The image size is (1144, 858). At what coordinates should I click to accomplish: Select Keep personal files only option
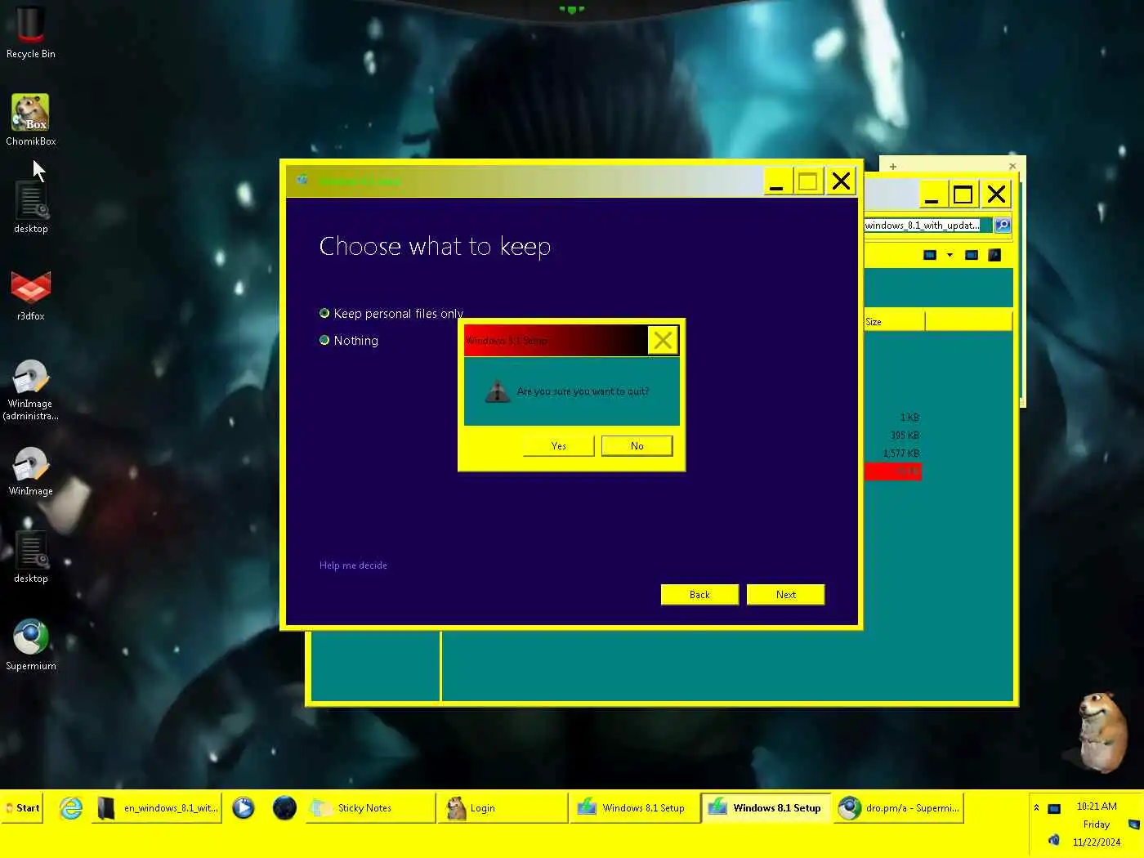click(391, 314)
